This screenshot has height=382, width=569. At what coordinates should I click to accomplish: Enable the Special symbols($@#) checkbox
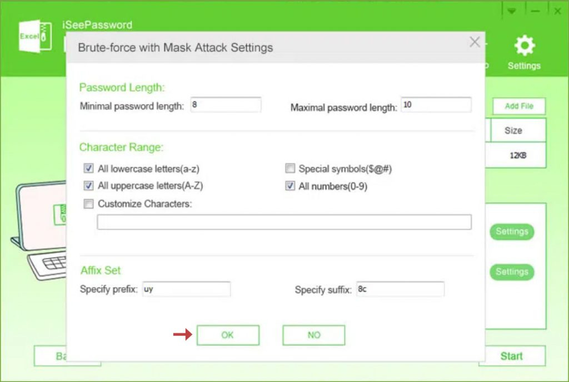click(290, 169)
